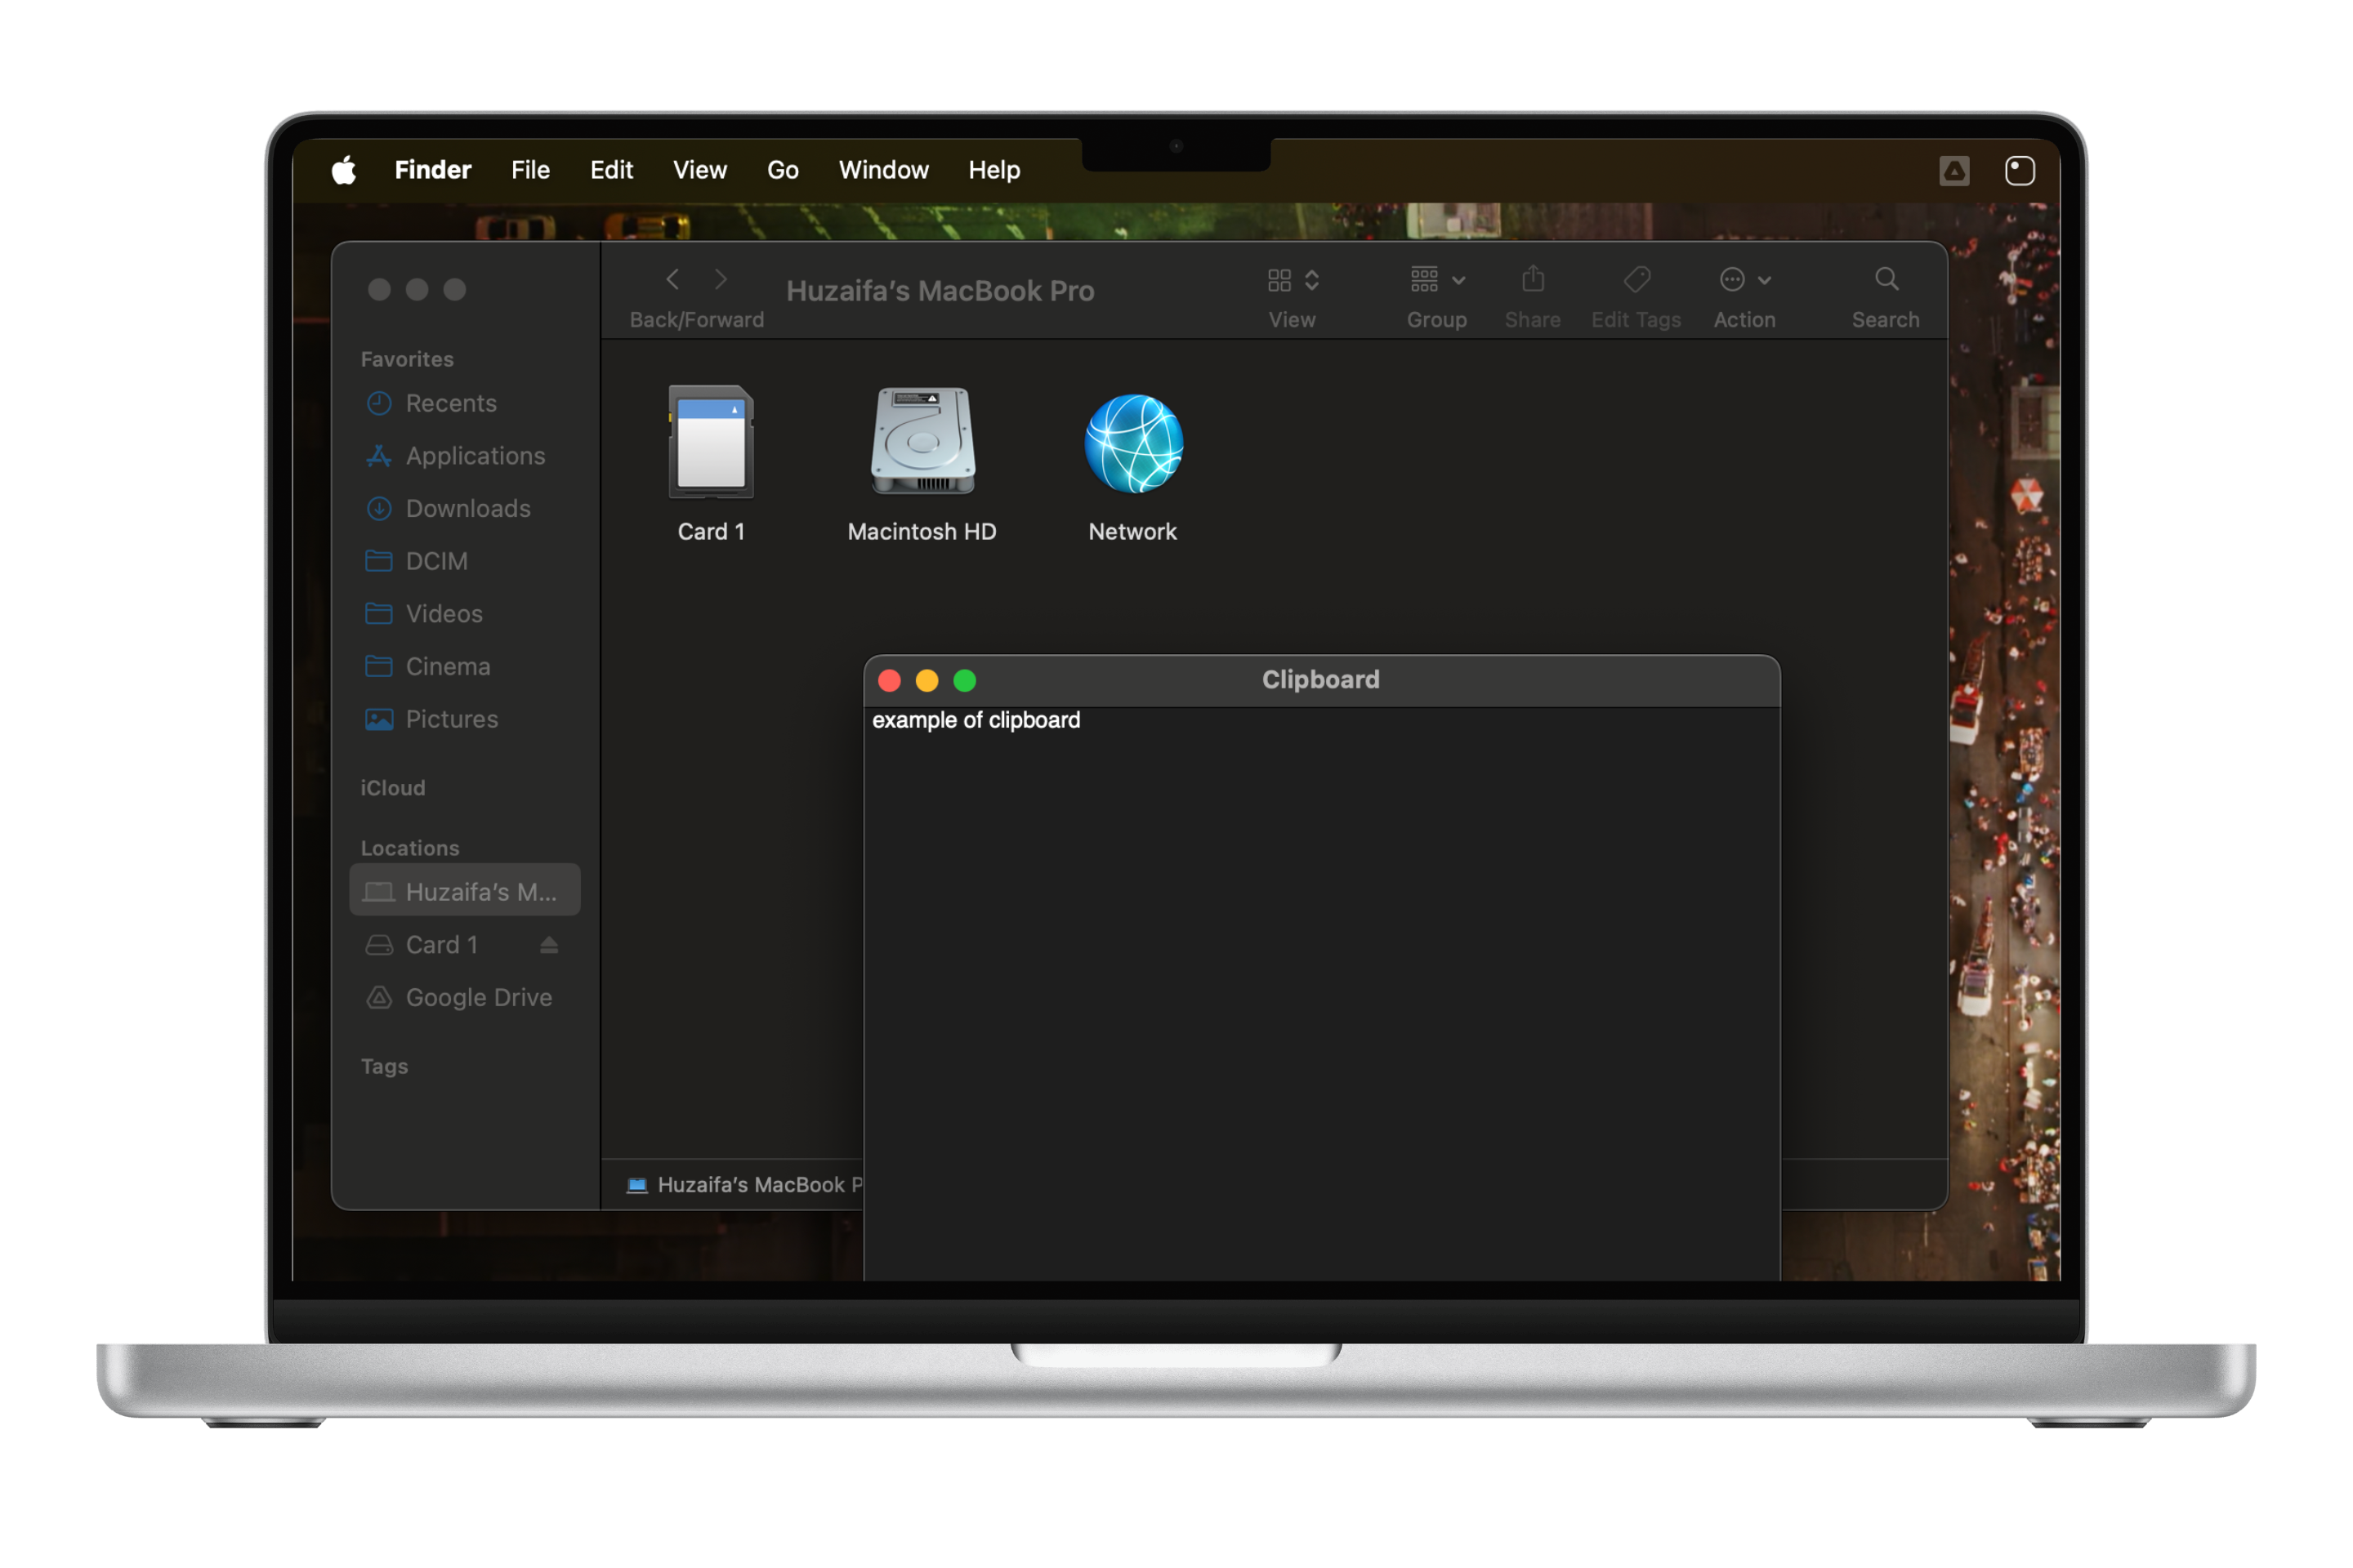This screenshot has width=2353, height=1568.
Task: Open the Go menu
Action: tap(783, 170)
